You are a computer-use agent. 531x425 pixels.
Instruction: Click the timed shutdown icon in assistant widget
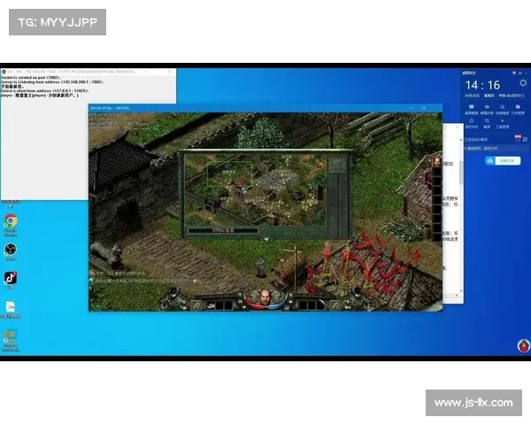pos(471,121)
